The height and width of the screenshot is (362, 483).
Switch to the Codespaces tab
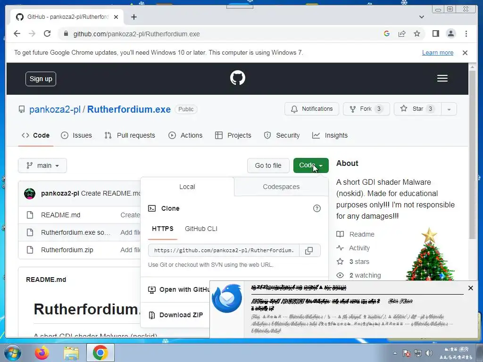point(281,187)
